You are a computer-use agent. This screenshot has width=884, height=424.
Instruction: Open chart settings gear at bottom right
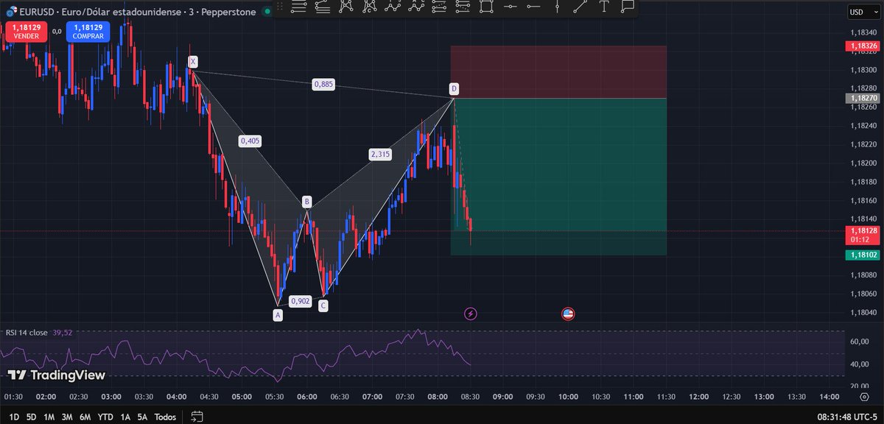click(x=863, y=397)
